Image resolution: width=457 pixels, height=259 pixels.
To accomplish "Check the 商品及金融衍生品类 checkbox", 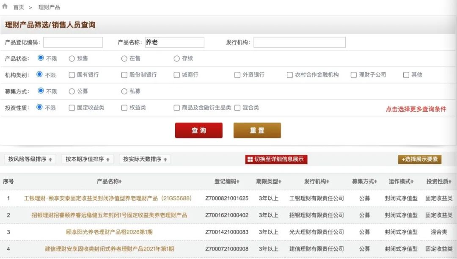I will [176, 108].
